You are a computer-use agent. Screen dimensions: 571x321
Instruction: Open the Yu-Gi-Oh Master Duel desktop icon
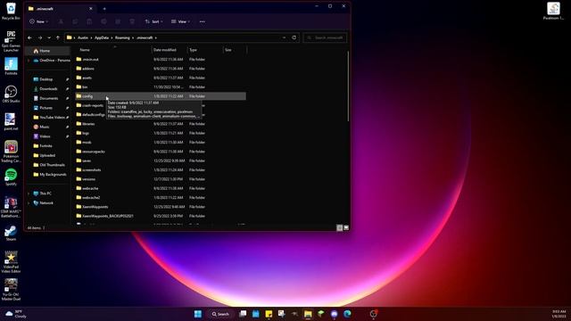click(x=11, y=290)
